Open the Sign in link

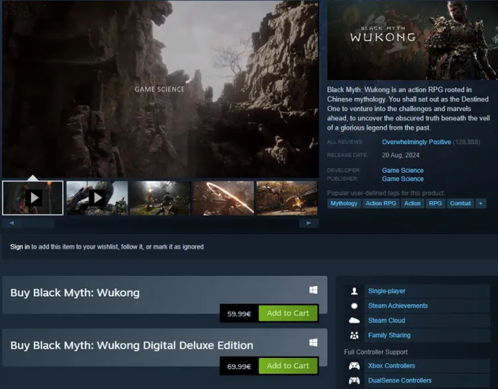(19, 246)
